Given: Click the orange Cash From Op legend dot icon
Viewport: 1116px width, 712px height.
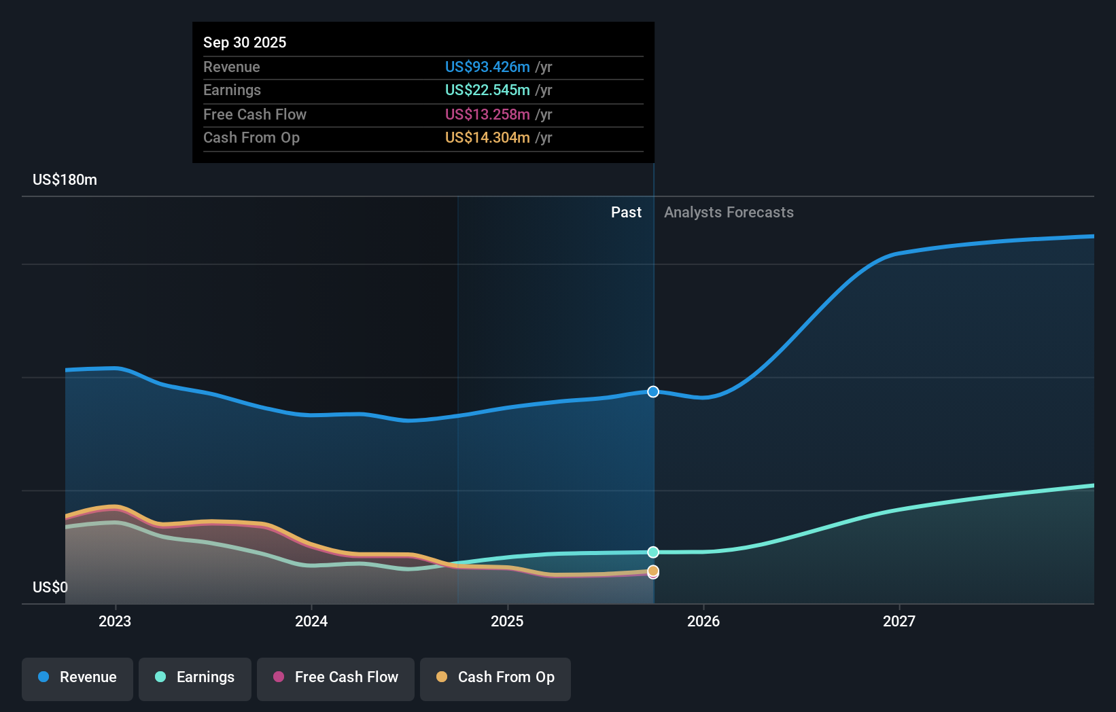Looking at the screenshot, I should click(442, 677).
